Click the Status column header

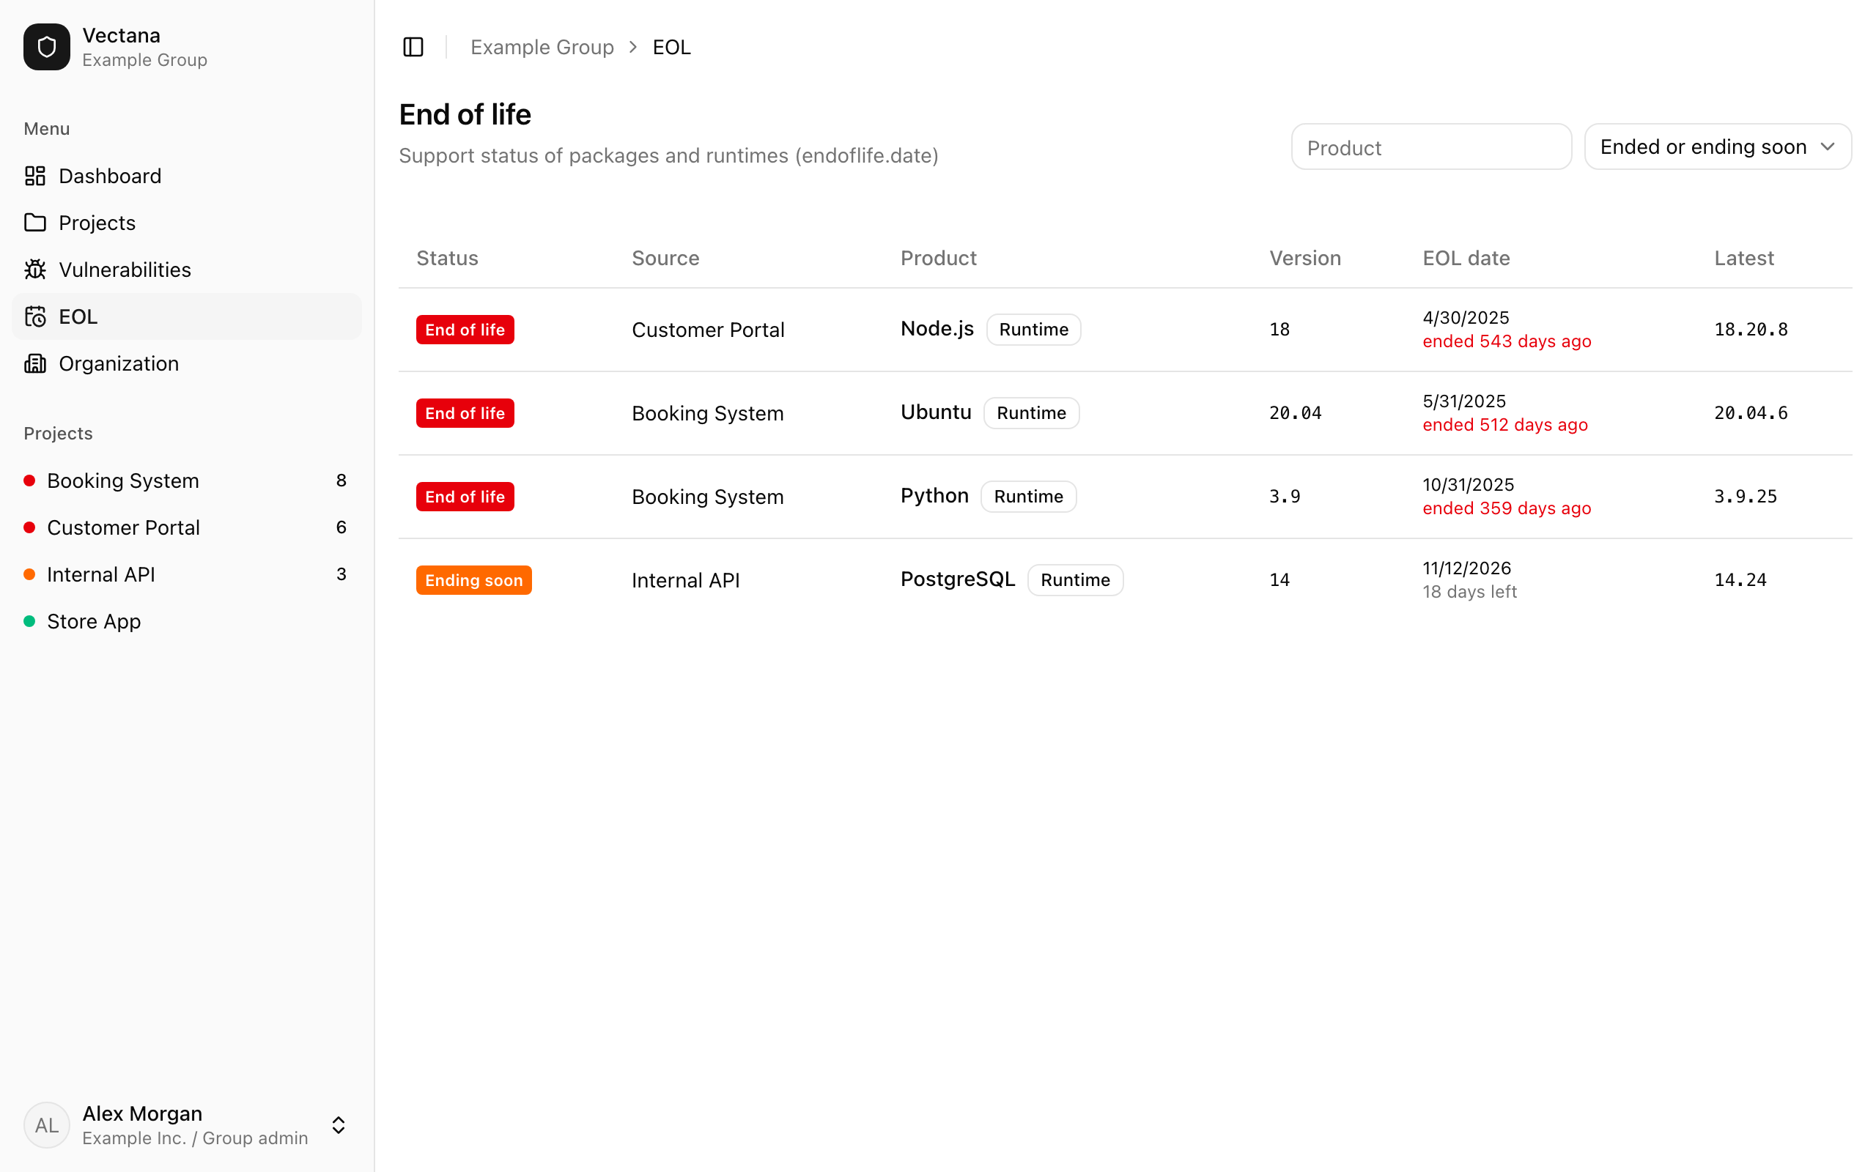(447, 258)
